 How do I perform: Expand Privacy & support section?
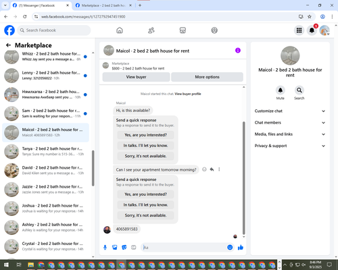click(x=290, y=146)
